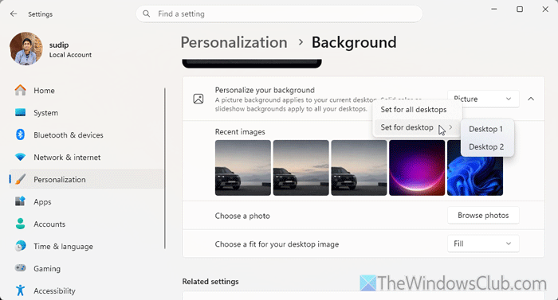Open the Set for desktop submenu
558x300 pixels.
pos(417,127)
